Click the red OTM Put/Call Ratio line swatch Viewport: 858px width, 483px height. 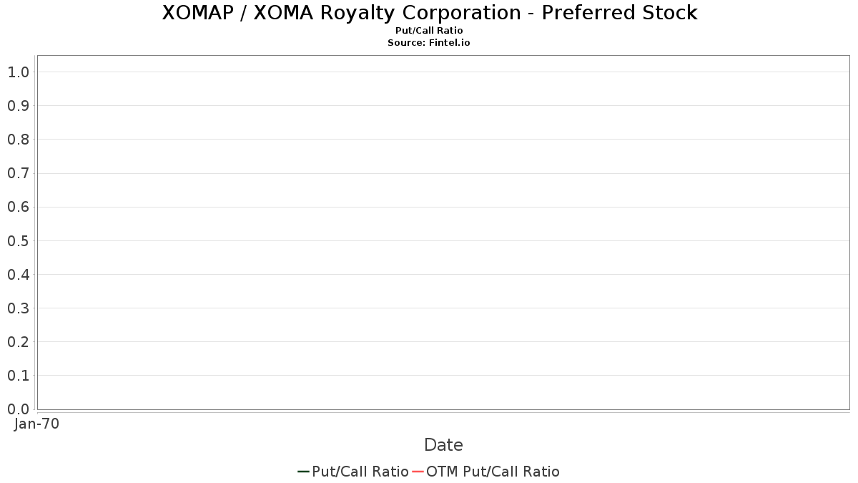point(418,472)
